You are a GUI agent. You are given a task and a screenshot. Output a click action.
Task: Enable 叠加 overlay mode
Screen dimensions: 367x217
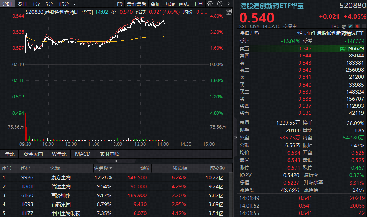click(x=156, y=4)
